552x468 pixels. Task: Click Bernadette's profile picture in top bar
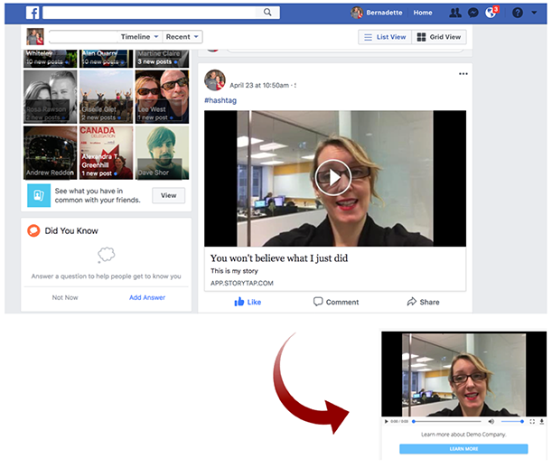(x=357, y=13)
